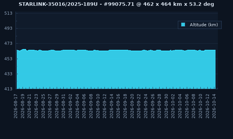The width and height of the screenshot is (233, 139).
Task: Click the 2026-08-31 date label
Action: click(x=63, y=106)
